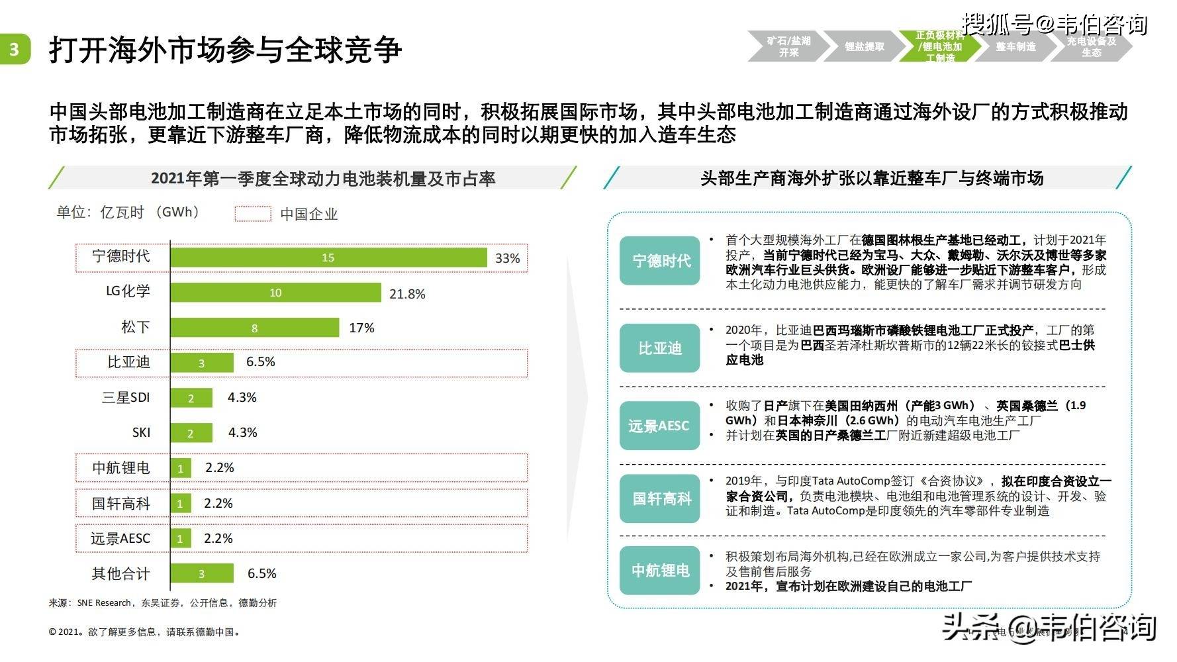Click the LG化学 bar labeled 10
The height and width of the screenshot is (662, 1177).
(275, 293)
